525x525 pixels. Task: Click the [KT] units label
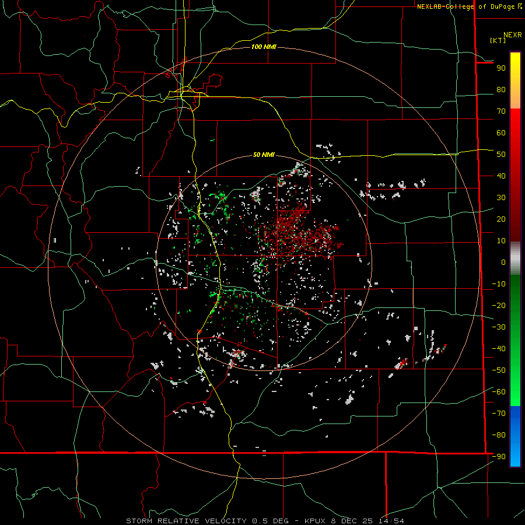click(498, 40)
